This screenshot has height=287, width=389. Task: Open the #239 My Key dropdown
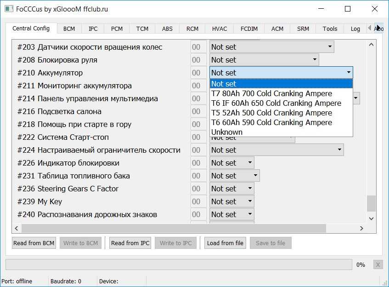tap(231, 201)
